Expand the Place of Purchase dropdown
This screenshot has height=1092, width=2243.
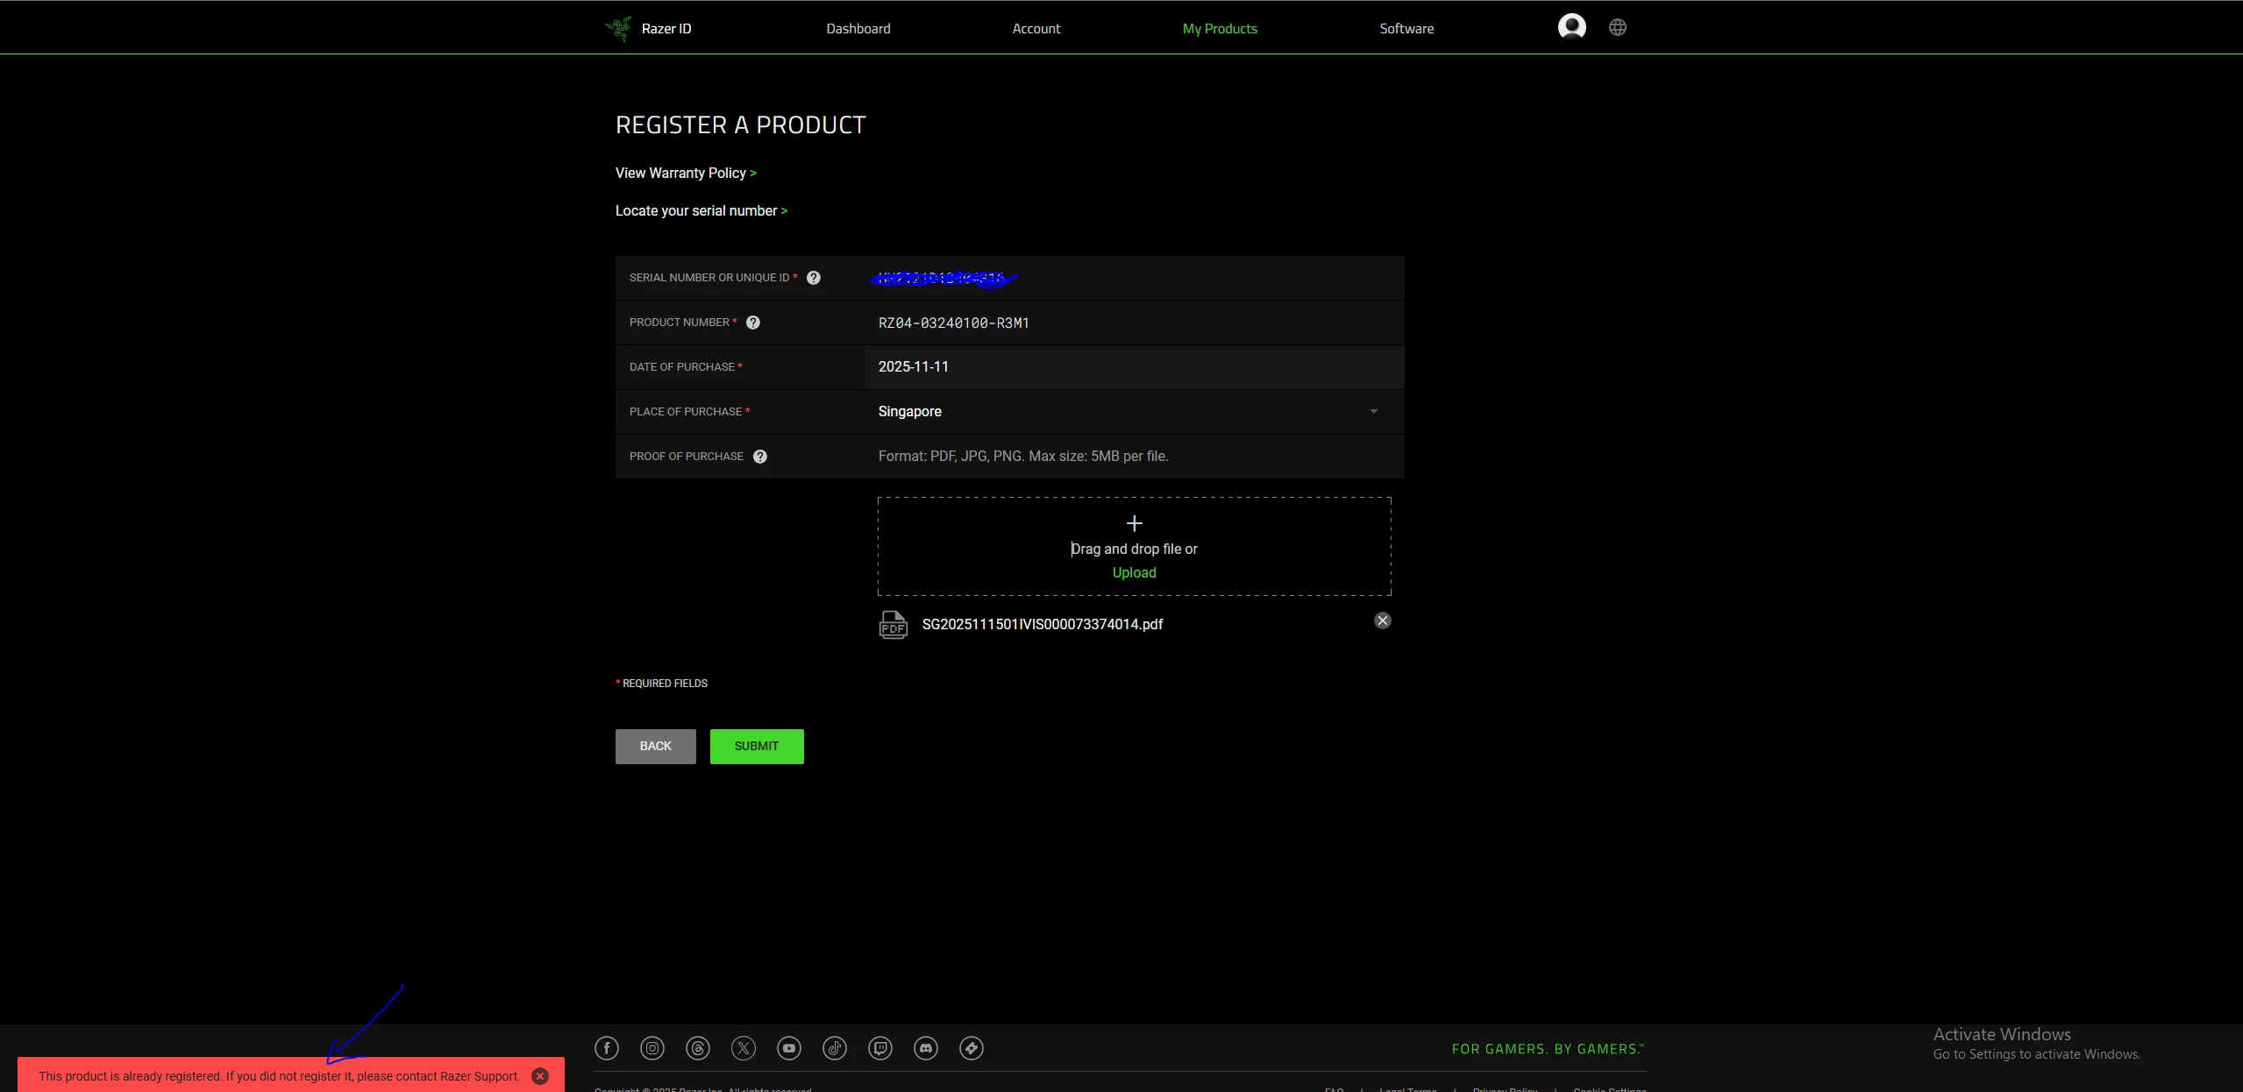tap(1373, 412)
